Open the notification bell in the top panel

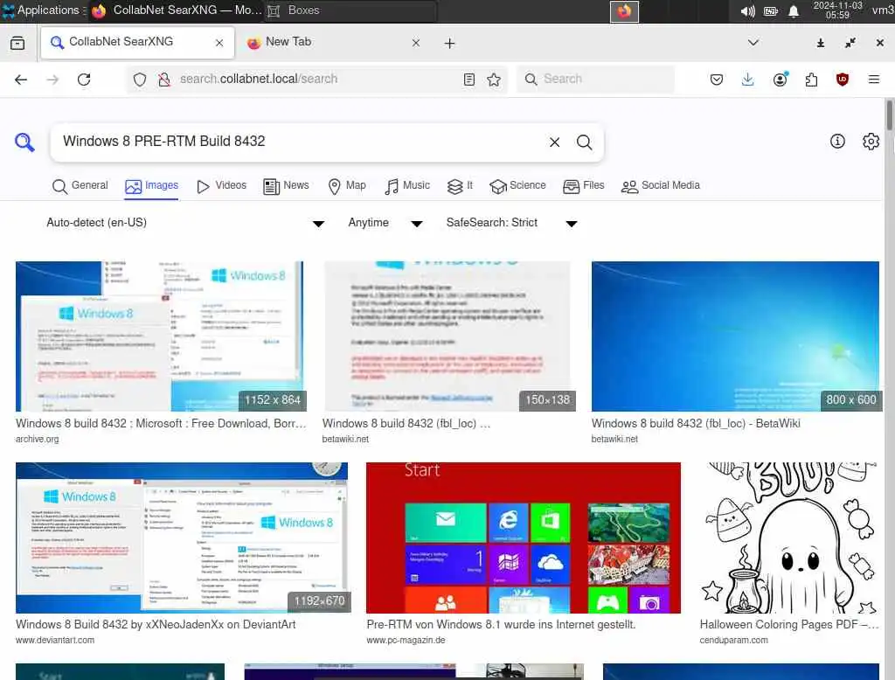(794, 11)
